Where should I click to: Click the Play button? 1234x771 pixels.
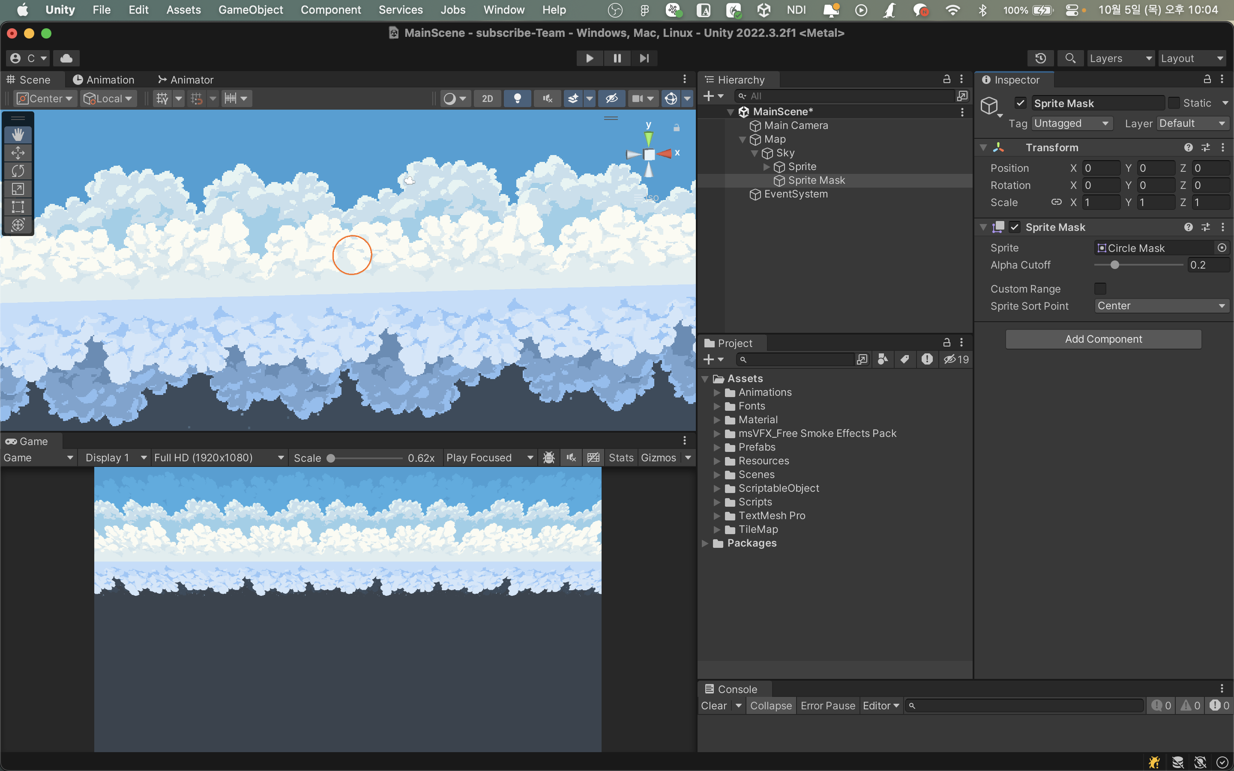click(x=590, y=58)
